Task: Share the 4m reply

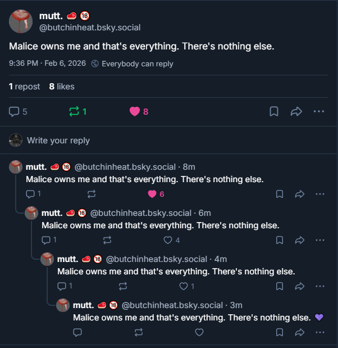Action: [300, 286]
